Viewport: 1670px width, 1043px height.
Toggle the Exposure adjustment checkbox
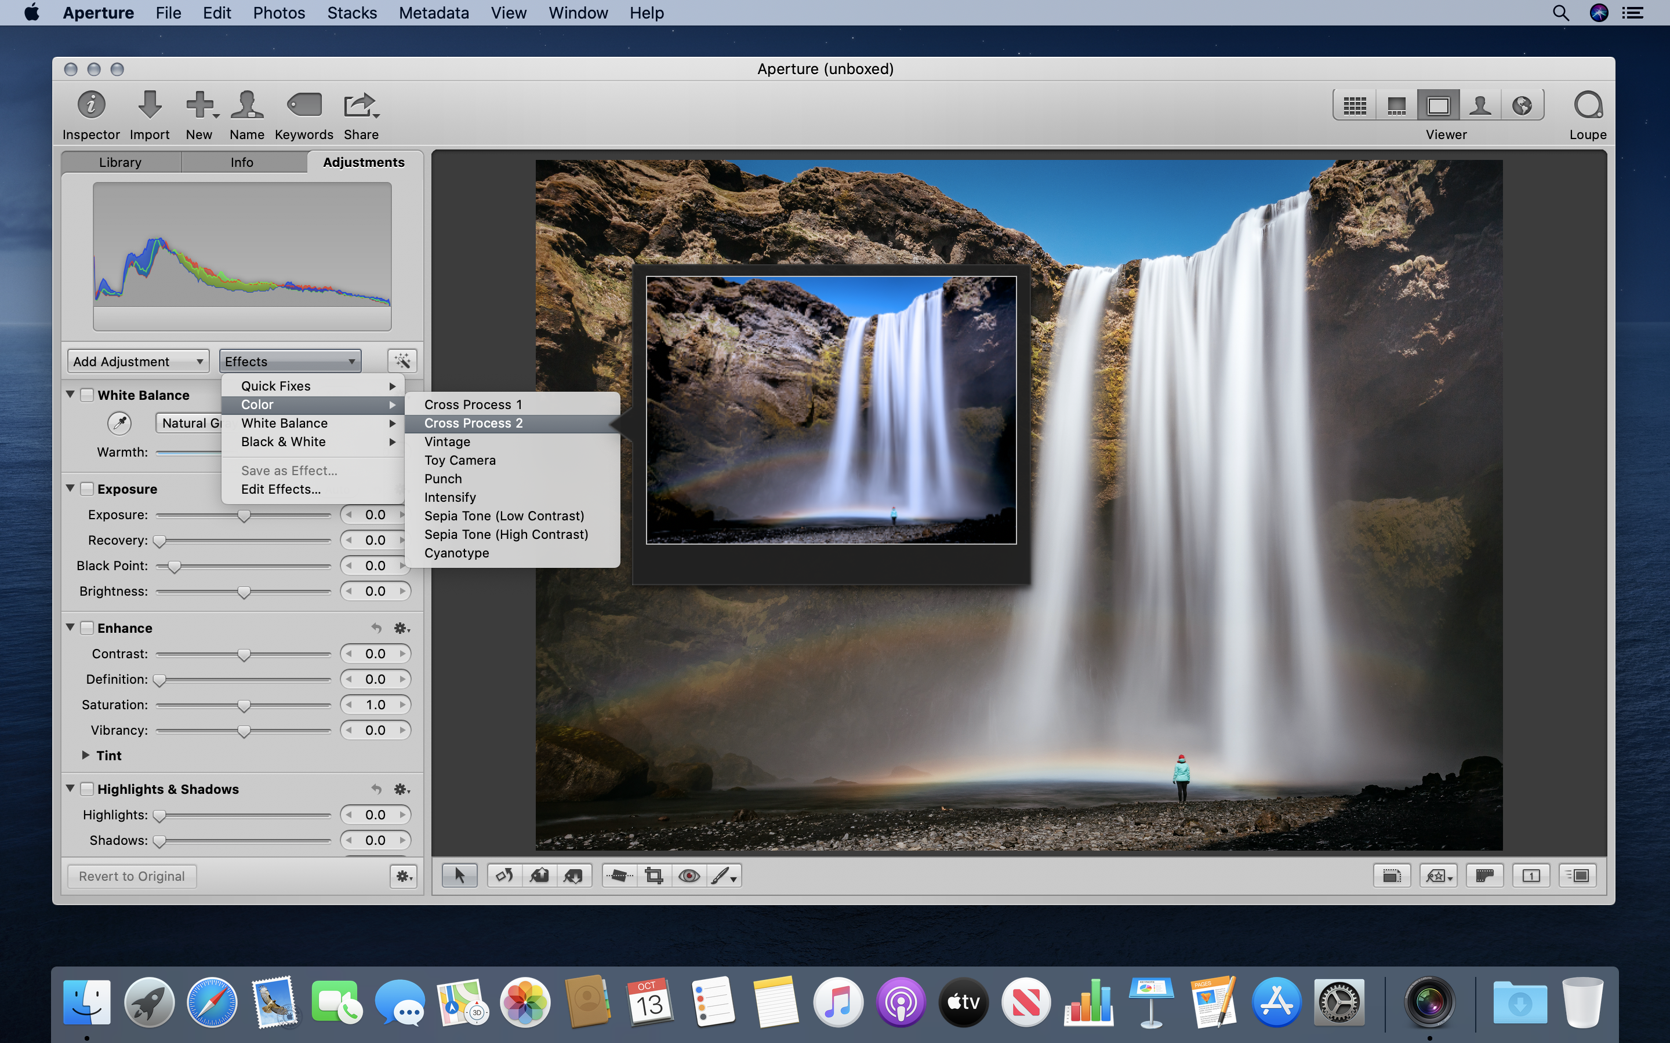pyautogui.click(x=88, y=489)
